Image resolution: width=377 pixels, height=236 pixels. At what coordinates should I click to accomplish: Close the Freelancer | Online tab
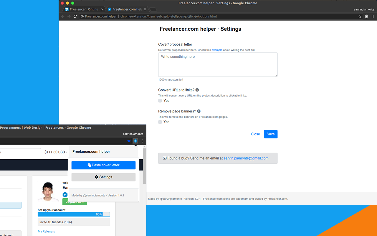(102, 9)
